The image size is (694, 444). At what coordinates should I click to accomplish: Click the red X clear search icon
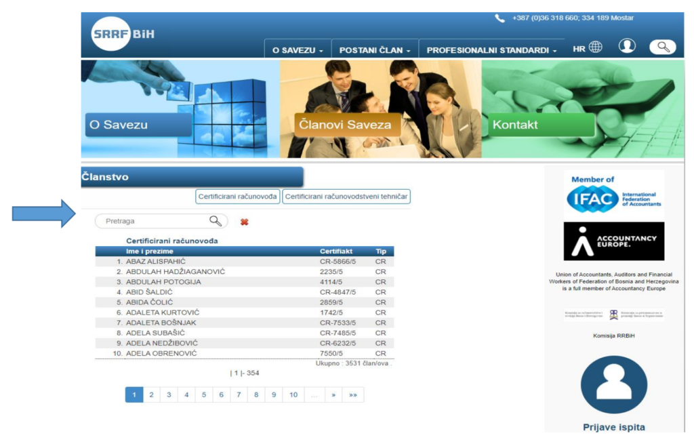[244, 222]
